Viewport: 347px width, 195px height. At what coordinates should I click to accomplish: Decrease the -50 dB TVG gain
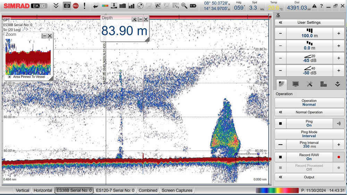[x=280, y=70]
